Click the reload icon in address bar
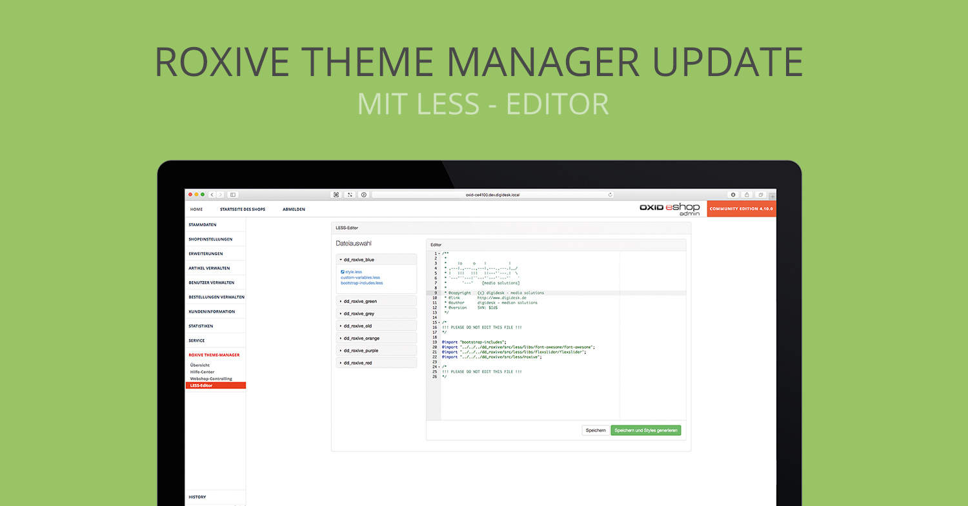This screenshot has height=506, width=968. tap(610, 194)
